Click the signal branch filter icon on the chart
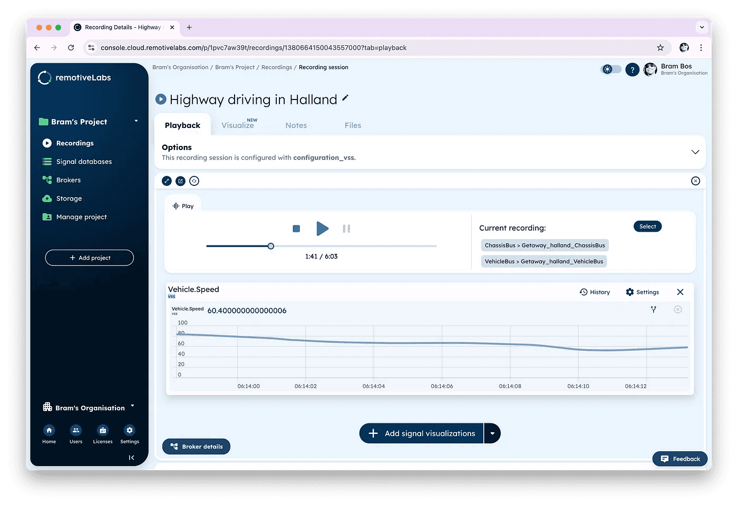This screenshot has height=505, width=738. (x=654, y=310)
